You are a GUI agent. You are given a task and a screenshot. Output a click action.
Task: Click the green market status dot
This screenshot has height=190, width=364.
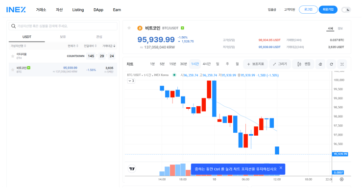(x=174, y=75)
